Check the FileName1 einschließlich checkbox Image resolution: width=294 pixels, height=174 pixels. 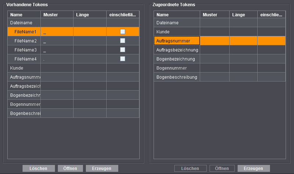123,32
